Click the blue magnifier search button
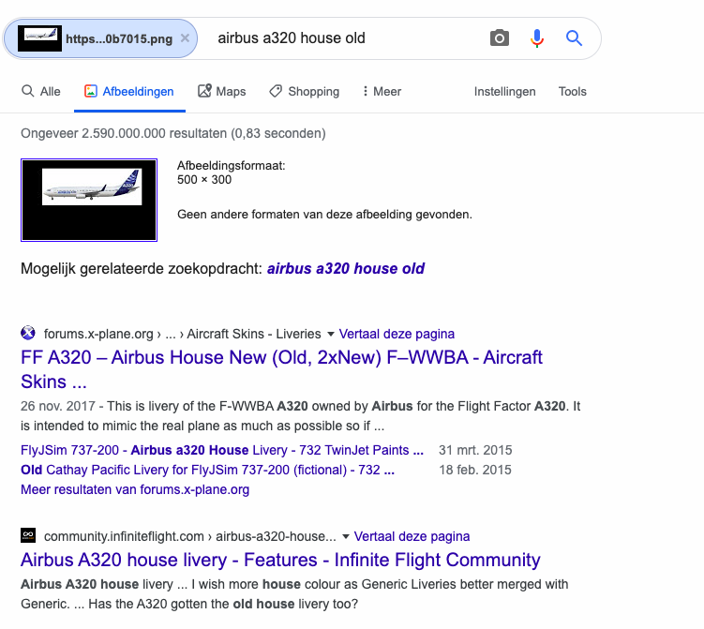The width and height of the screenshot is (704, 629). [574, 38]
